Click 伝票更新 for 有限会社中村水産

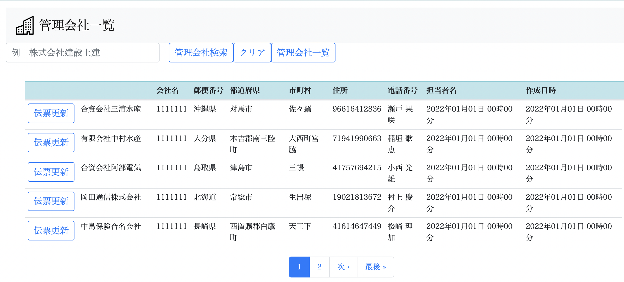tap(51, 143)
